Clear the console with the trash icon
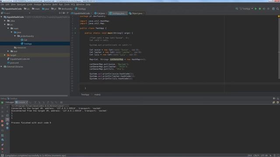Image resolution: width=280 pixels, height=157 pixels. coord(7,128)
